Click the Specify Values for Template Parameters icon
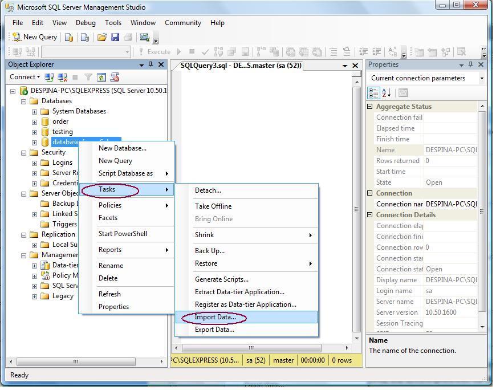The width and height of the screenshot is (496, 390). [393, 51]
